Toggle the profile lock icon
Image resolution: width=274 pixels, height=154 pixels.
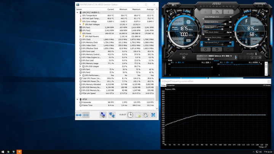point(256,54)
